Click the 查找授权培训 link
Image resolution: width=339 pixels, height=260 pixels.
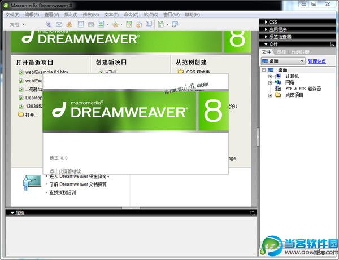click(x=63, y=192)
